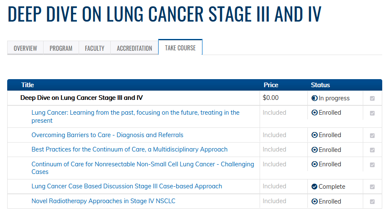Viewport: 389px width, 215px height.
Task: Open Overcoming Barriers to Care link
Action: point(107,135)
